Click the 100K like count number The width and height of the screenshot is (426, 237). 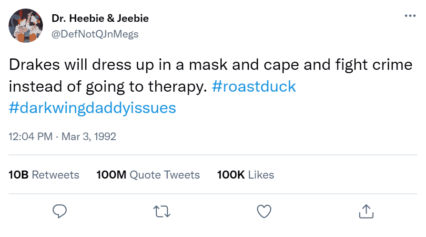tap(231, 175)
